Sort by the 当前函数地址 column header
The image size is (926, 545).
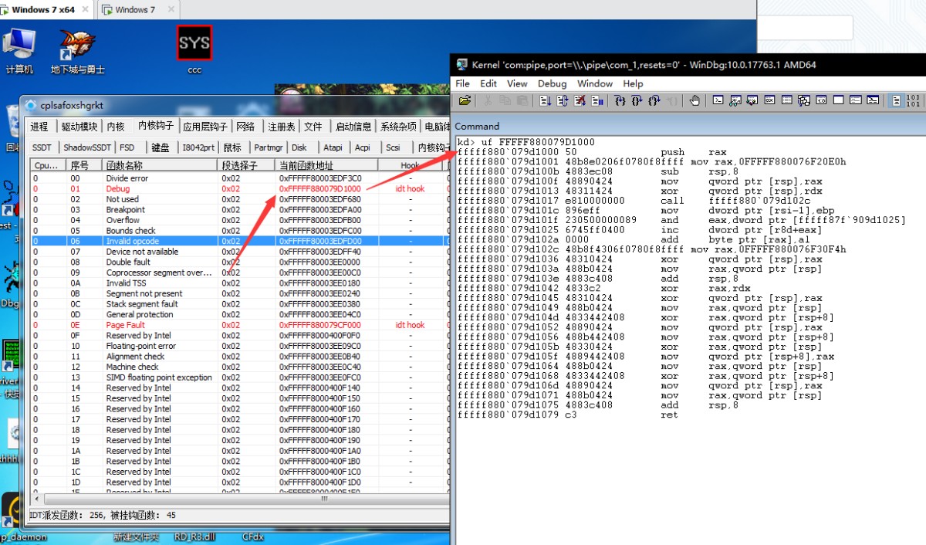tap(325, 165)
